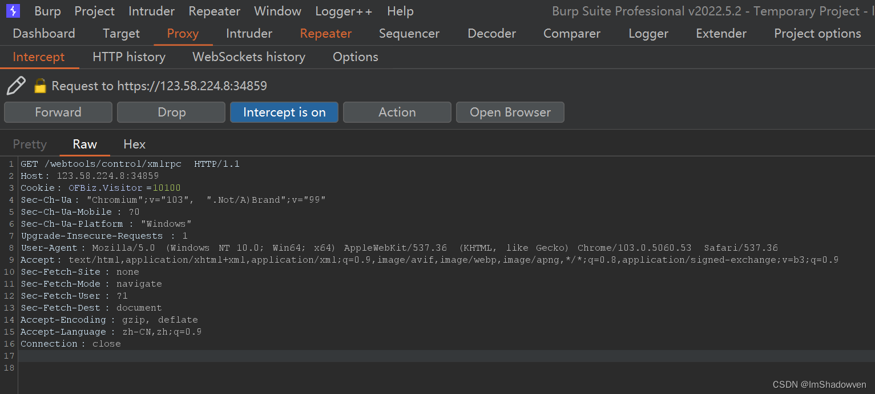Open the proxy Options sub-tab
Image resolution: width=875 pixels, height=394 pixels.
(x=356, y=57)
